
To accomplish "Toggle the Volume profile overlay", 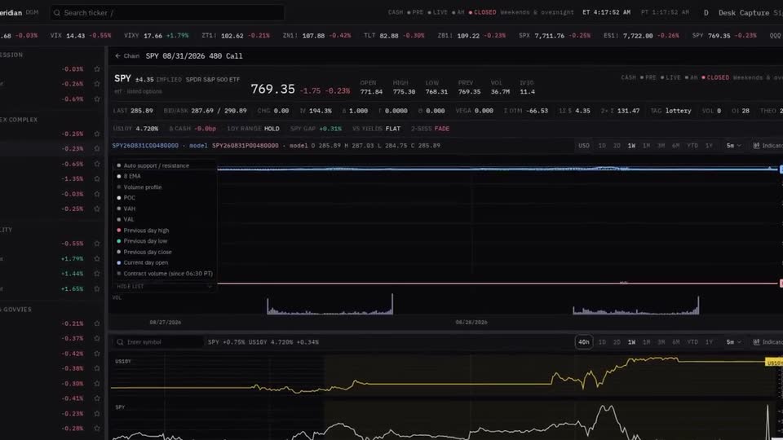I will [139, 187].
